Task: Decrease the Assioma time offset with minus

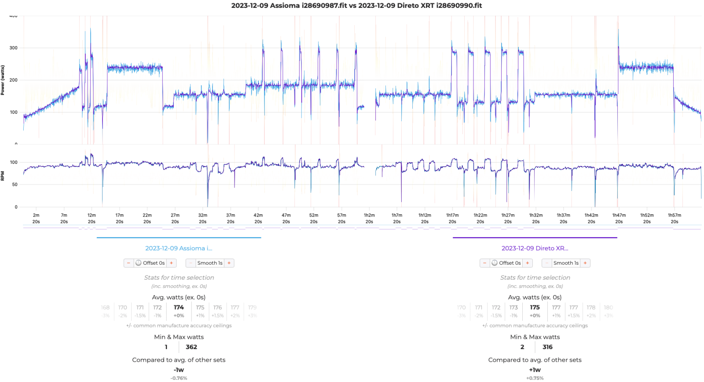Action: [x=128, y=263]
